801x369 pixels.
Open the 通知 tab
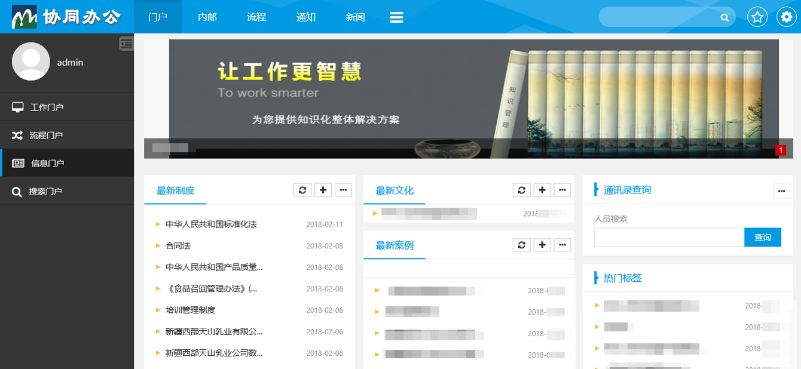pyautogui.click(x=306, y=17)
